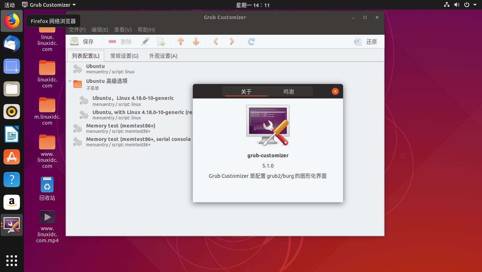
Task: Show applications grid in dock
Action: 12,260
